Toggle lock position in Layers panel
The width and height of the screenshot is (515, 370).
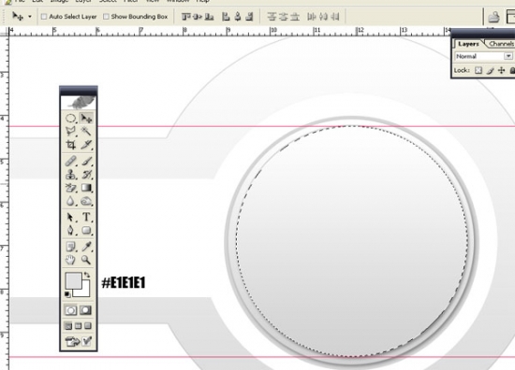coord(502,70)
